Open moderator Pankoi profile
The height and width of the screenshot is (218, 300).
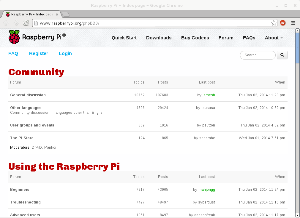click(x=50, y=148)
